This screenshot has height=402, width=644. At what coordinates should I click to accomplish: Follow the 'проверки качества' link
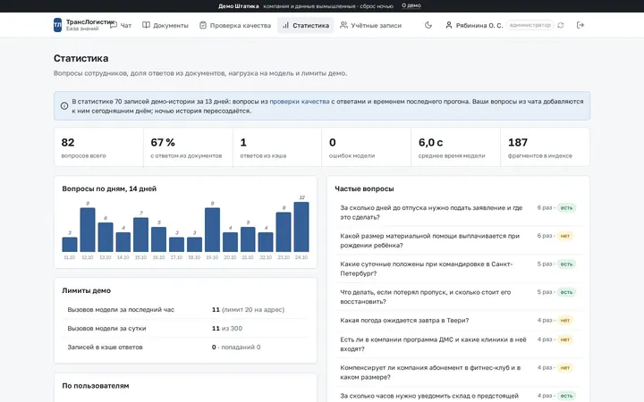[x=300, y=101]
